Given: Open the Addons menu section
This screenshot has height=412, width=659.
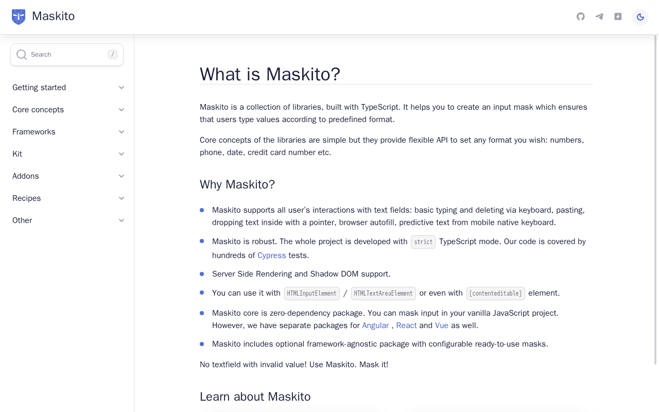Looking at the screenshot, I should coord(69,176).
